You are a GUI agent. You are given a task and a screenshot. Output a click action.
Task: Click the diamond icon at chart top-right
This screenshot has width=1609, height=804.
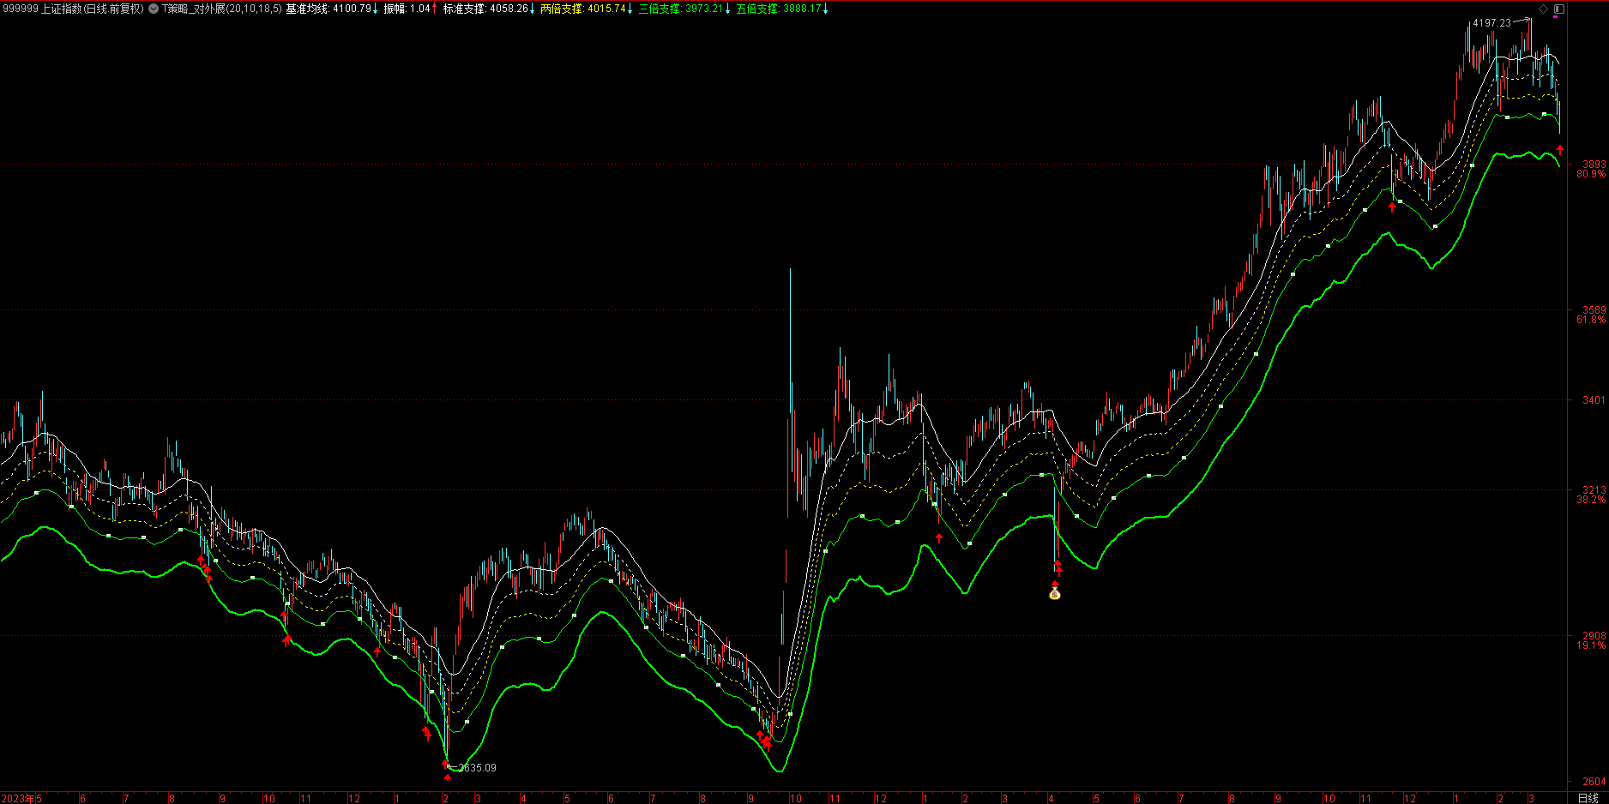pos(1544,9)
